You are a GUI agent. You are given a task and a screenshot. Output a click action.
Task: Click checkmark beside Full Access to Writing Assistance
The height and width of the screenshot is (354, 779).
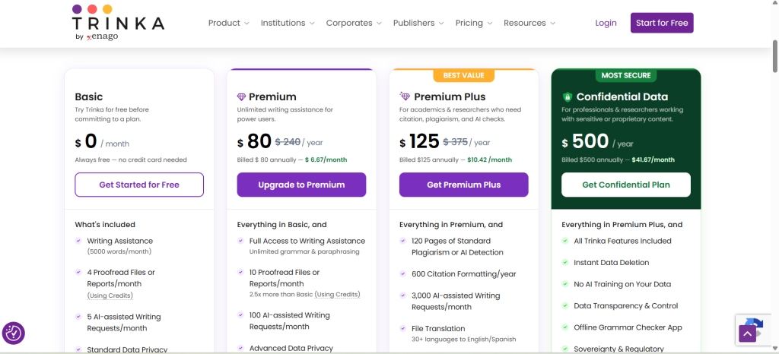coord(240,241)
